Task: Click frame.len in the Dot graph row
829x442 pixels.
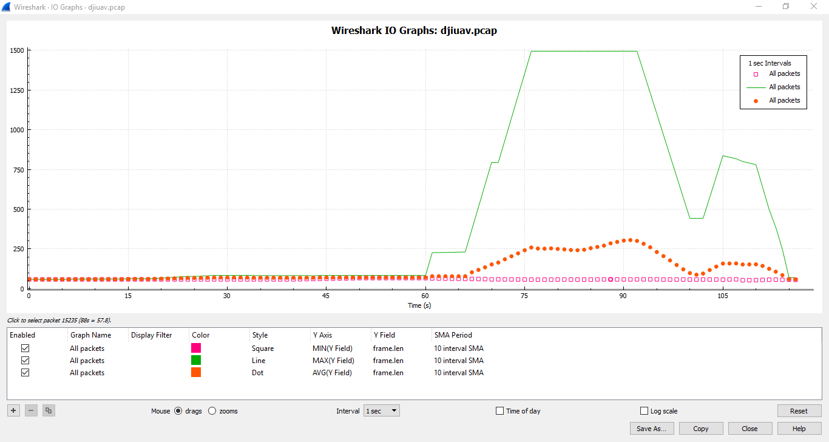Action: point(388,373)
